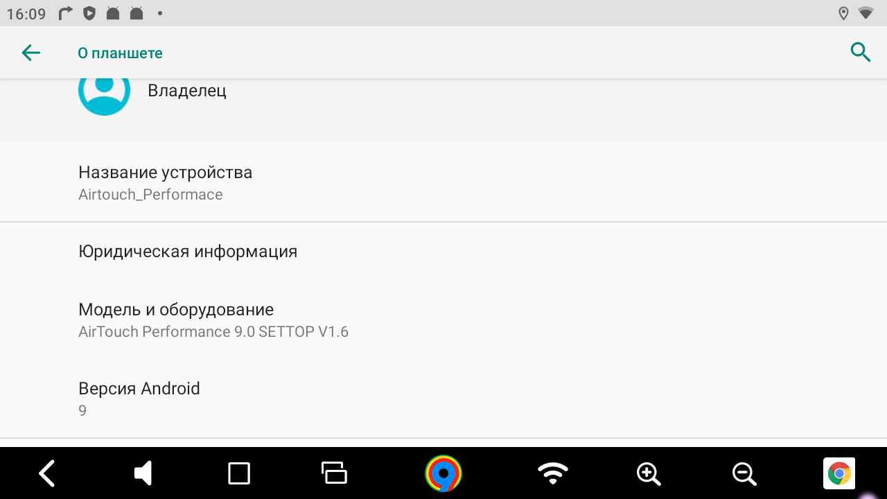Open recent apps overview icon
This screenshot has width=887, height=499.
pyautogui.click(x=334, y=473)
